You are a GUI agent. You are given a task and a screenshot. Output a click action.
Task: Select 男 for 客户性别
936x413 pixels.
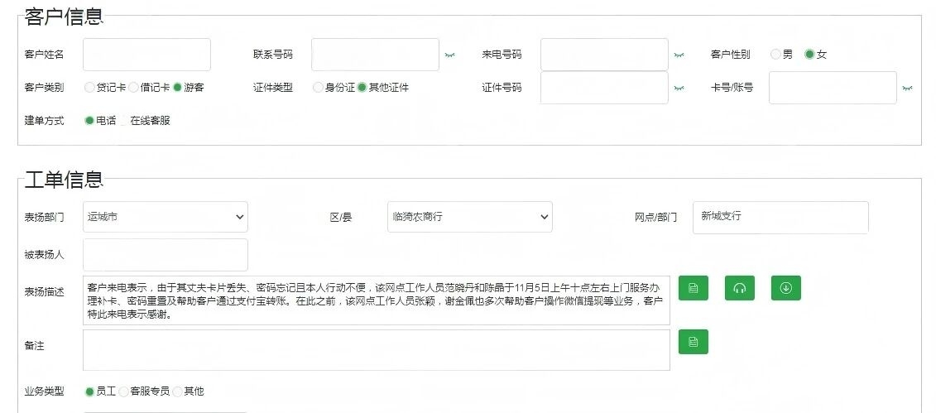click(x=775, y=55)
